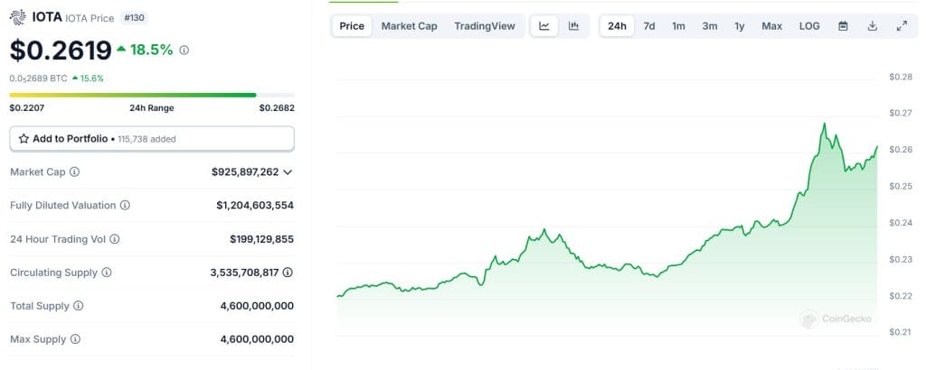Switch to candlestick chart icon
The image size is (926, 370).
(x=573, y=26)
